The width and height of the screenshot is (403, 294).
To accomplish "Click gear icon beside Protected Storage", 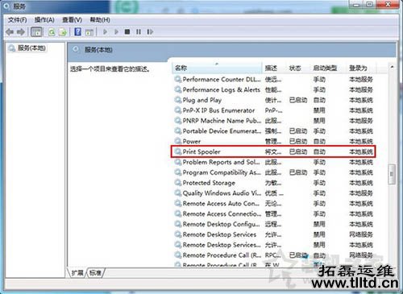I will tap(178, 183).
